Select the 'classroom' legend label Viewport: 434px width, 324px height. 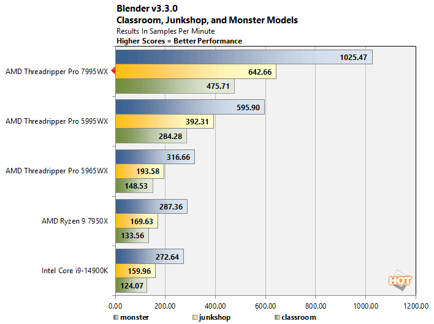[299, 317]
